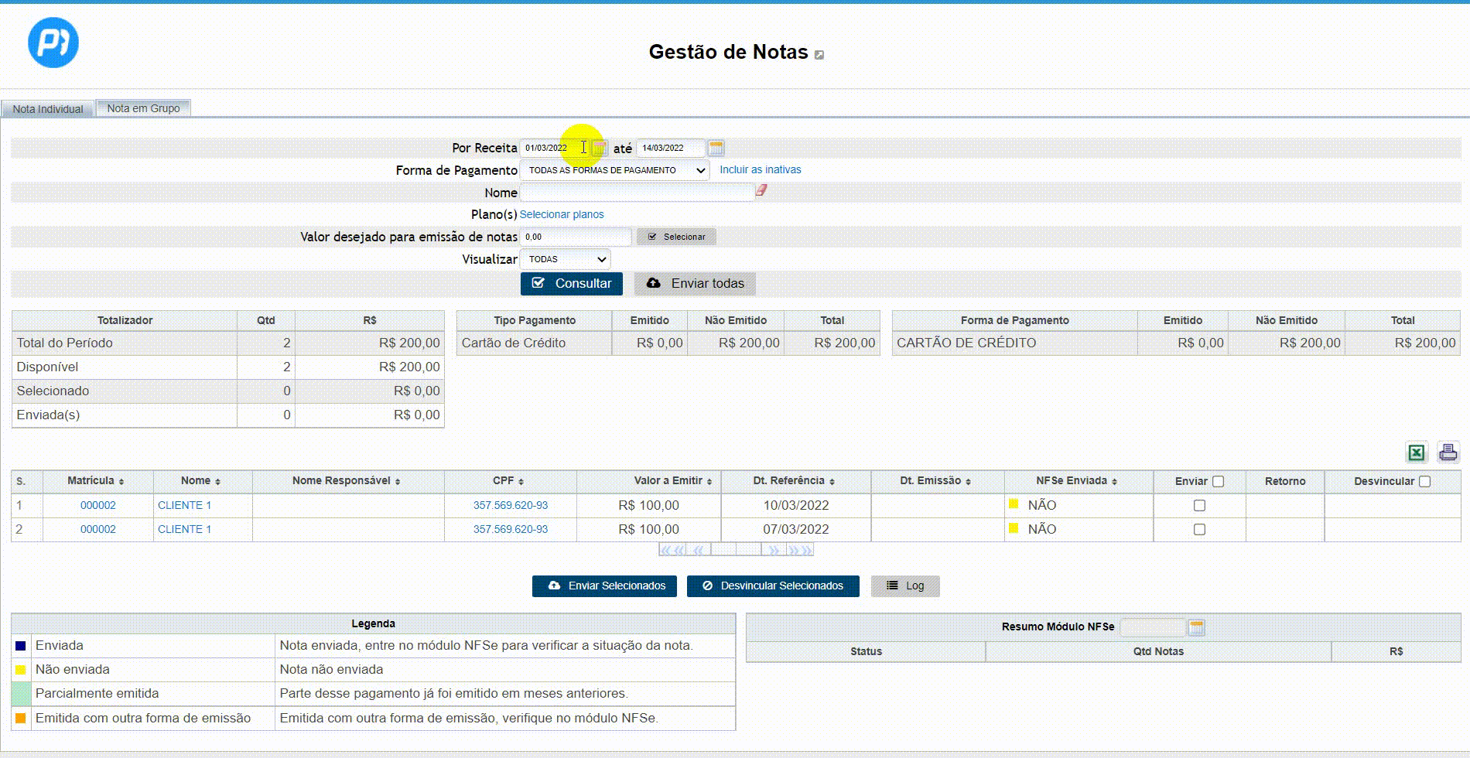Viewport: 1470px width, 758px height.
Task: Switch to the Nota Individual tab
Action: click(x=48, y=109)
